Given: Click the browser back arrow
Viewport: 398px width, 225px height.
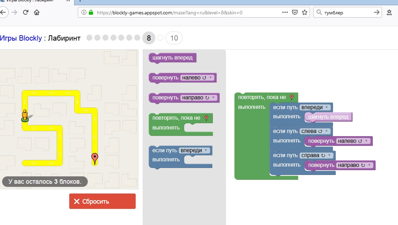Looking at the screenshot, I should pos(3,12).
